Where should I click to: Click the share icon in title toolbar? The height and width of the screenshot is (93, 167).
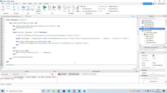point(156,4)
